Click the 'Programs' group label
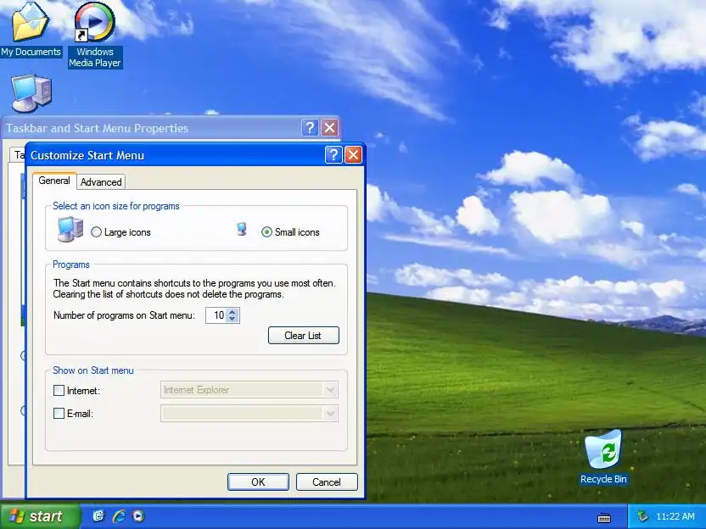Screen dimensions: 706x529 (x=71, y=264)
